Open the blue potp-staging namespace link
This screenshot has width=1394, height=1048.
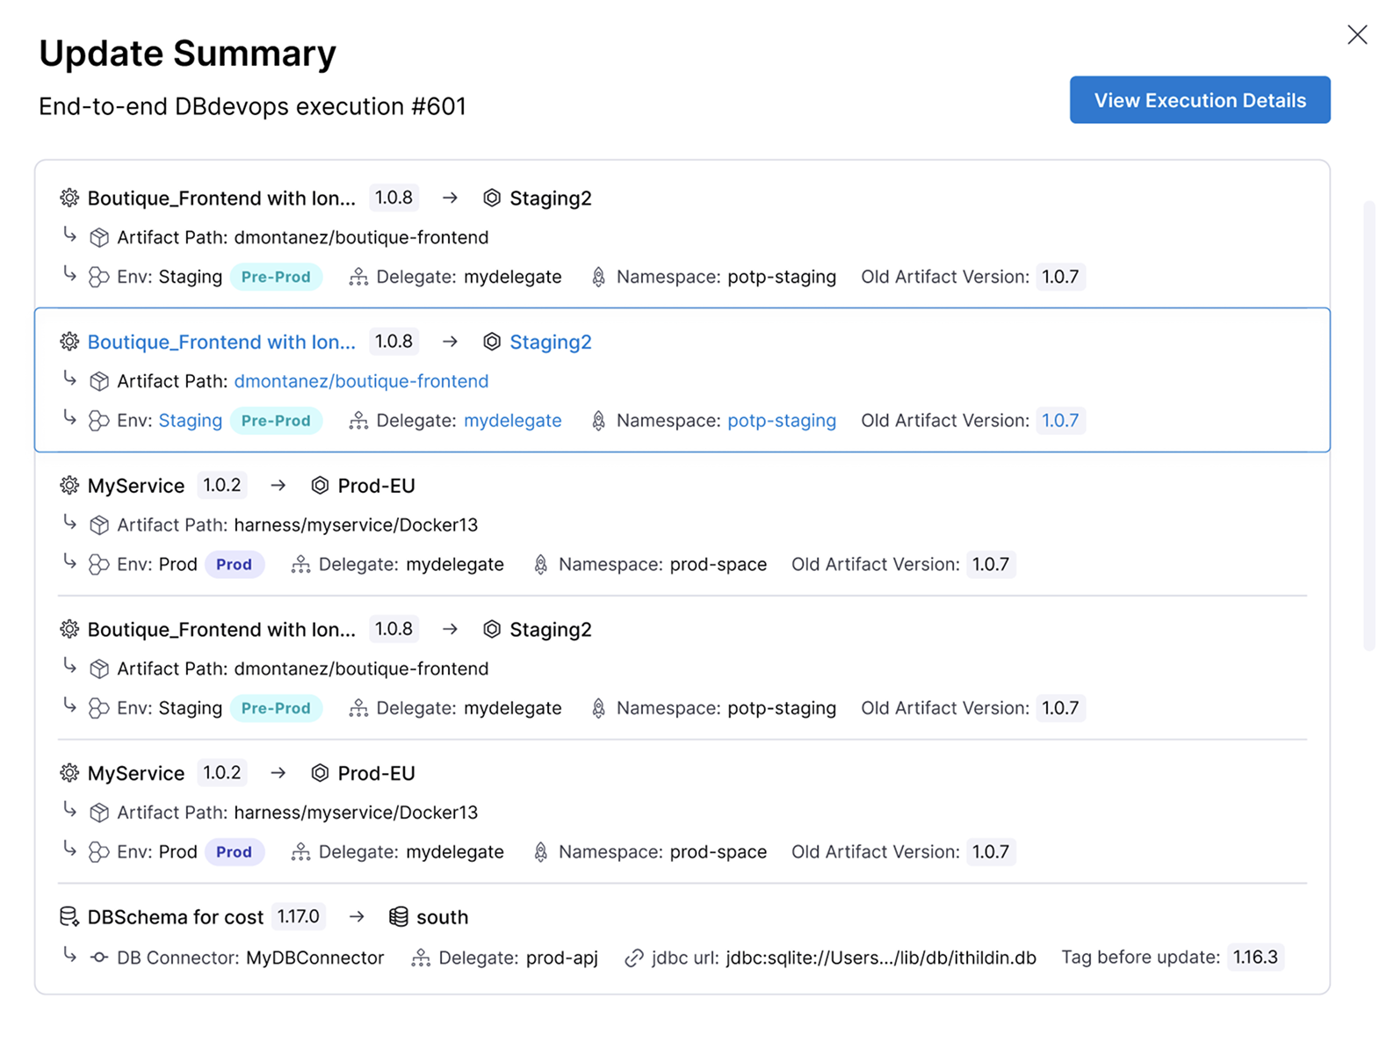point(781,421)
